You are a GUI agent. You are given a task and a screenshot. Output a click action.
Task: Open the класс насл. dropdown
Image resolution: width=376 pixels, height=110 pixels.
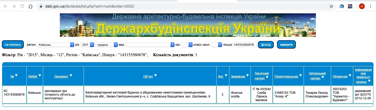pyautogui.click(x=217, y=45)
